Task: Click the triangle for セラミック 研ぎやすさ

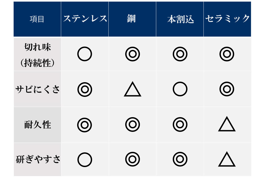Action: click(227, 160)
